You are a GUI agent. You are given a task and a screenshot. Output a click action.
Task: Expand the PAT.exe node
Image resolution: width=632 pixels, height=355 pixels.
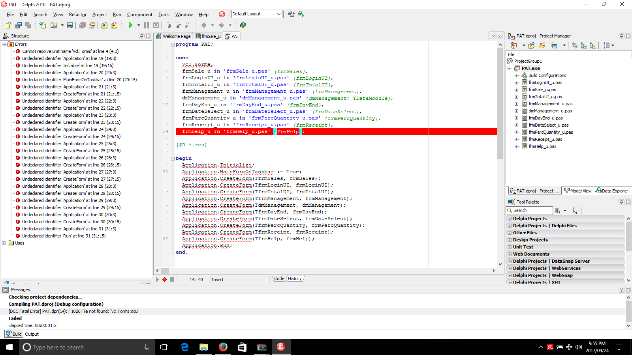pyautogui.click(x=510, y=68)
